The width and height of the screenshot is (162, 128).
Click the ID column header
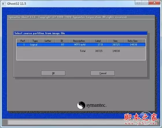62,41
